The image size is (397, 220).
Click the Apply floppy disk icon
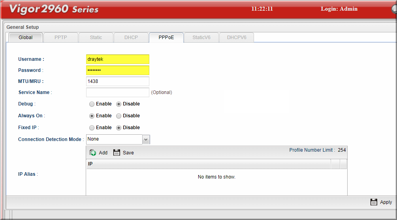(374, 202)
